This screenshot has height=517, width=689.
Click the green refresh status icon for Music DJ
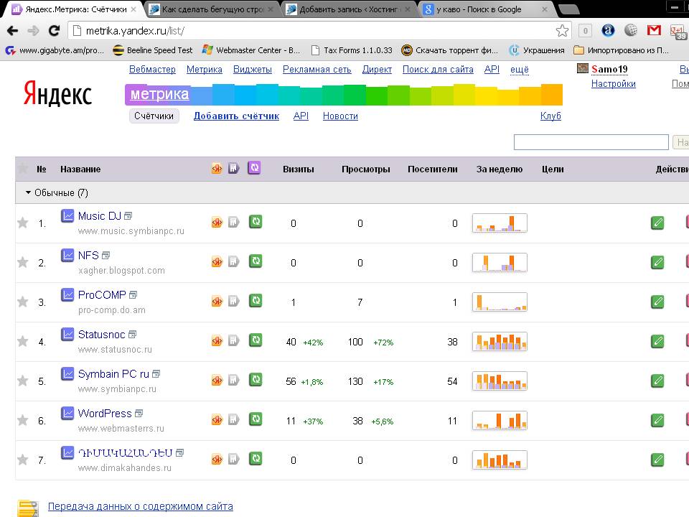click(256, 222)
